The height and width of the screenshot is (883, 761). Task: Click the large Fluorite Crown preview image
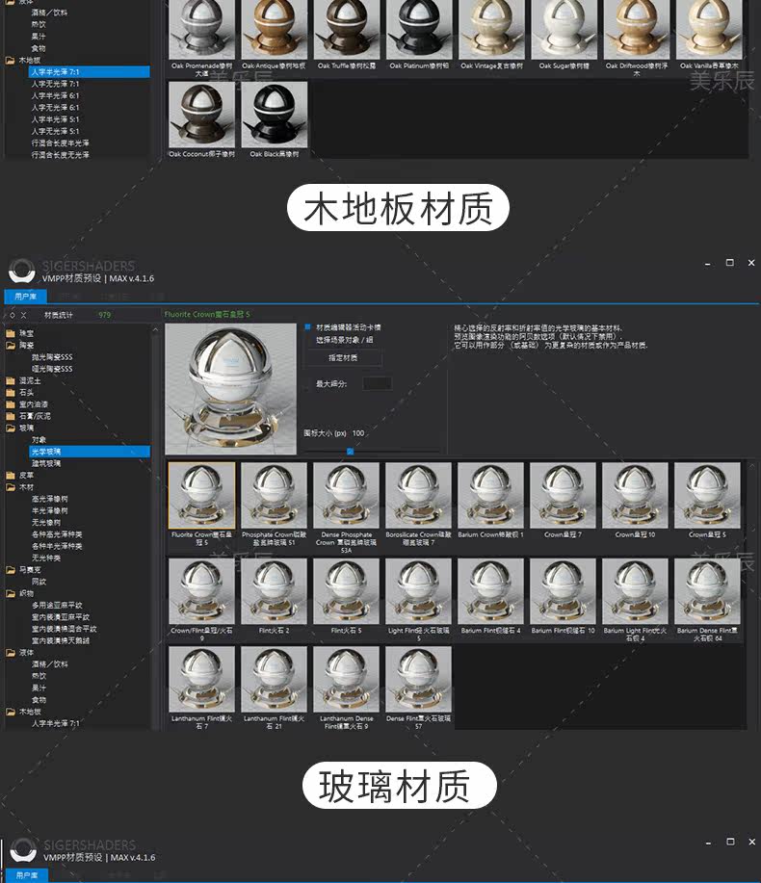(230, 389)
